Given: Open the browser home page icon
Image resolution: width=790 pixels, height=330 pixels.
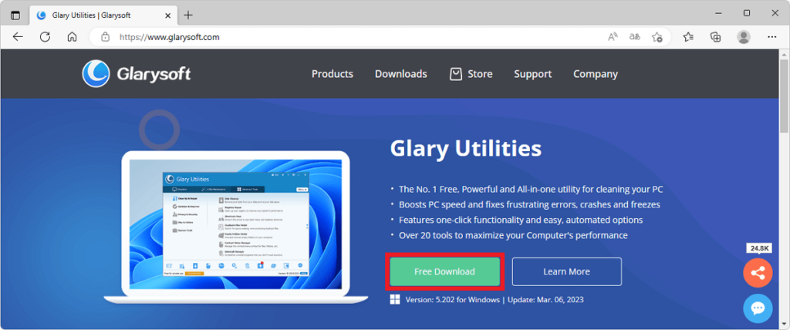Looking at the screenshot, I should [72, 37].
